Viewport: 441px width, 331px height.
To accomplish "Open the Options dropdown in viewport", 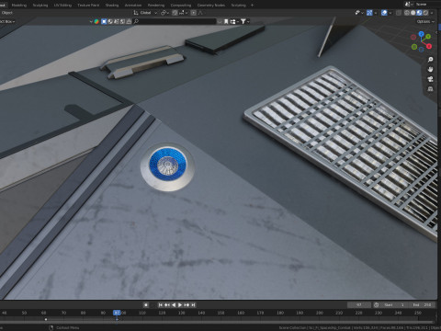I will [425, 21].
